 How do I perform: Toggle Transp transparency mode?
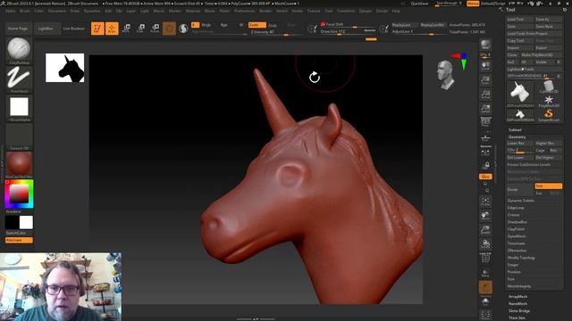point(485,273)
